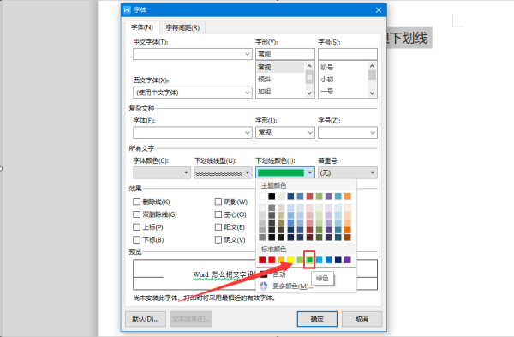Enable the 阴影(W) checkbox
This screenshot has width=514, height=337.
coord(218,202)
